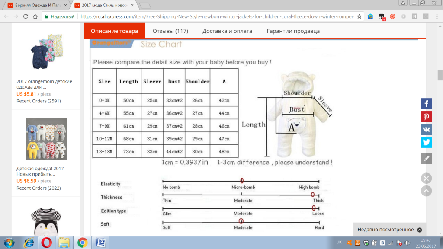Share the product on Facebook
The width and height of the screenshot is (443, 249).
tap(426, 104)
